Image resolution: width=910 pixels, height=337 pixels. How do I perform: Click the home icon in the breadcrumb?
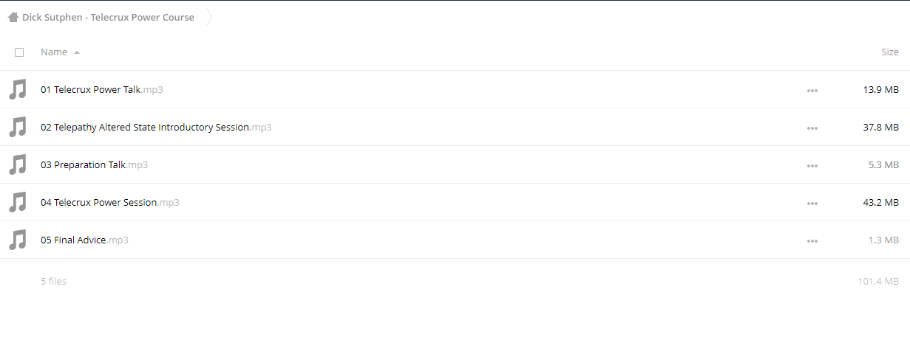pyautogui.click(x=13, y=17)
